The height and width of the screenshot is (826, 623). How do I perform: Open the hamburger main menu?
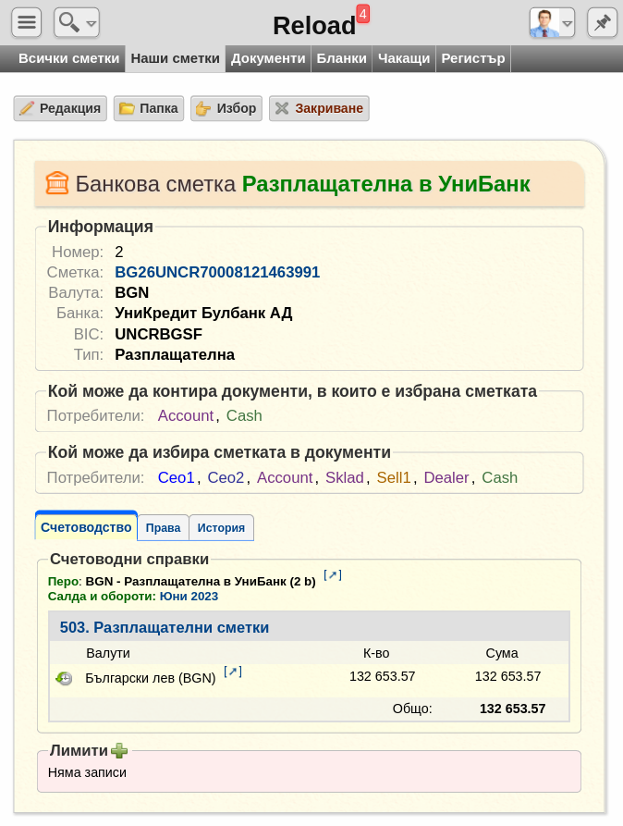[26, 22]
